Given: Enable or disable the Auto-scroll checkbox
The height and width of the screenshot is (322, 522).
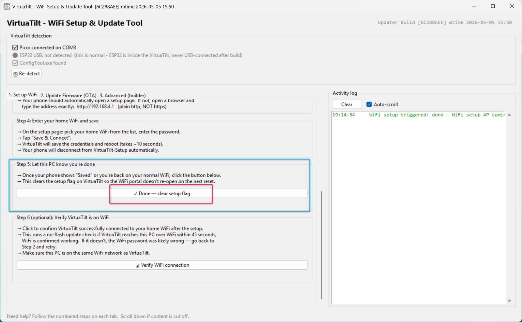Looking at the screenshot, I should 369,105.
